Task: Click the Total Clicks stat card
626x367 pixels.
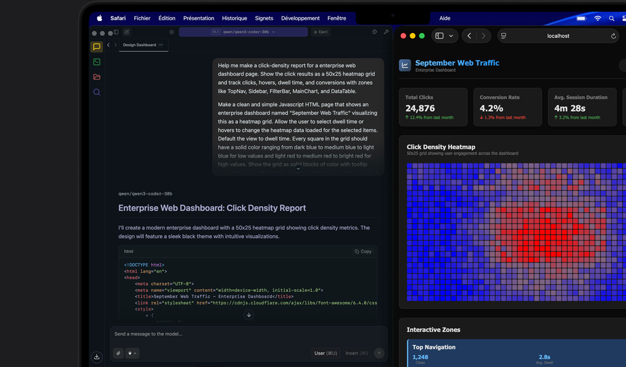Action: (433, 107)
